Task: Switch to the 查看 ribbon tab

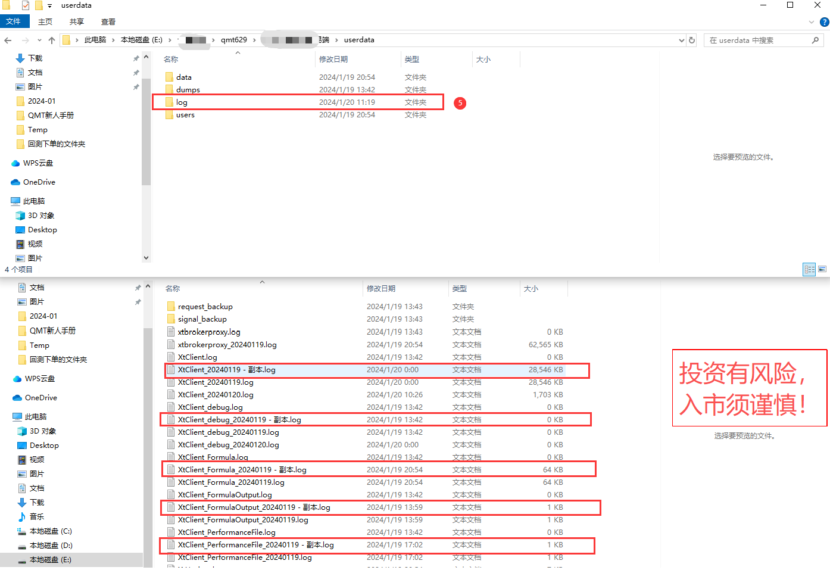Action: point(108,22)
